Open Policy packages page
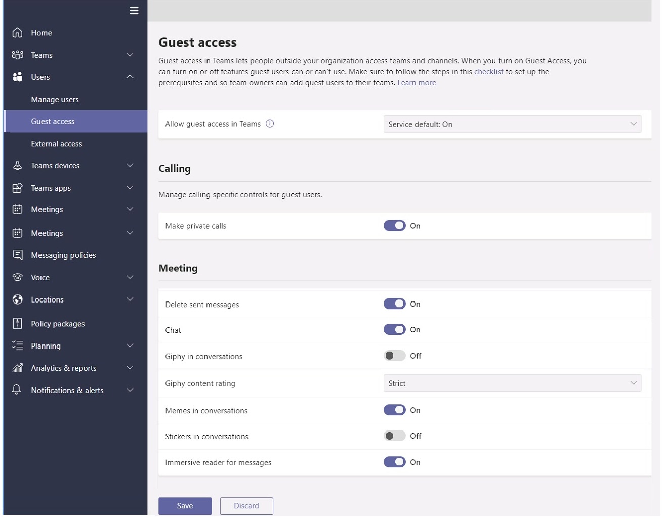 coord(58,324)
